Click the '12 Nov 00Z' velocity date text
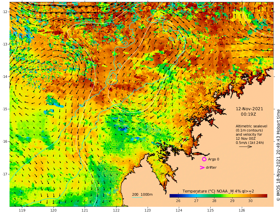Image resolution: width=280 pixels, height=216 pixels. pyautogui.click(x=246, y=138)
